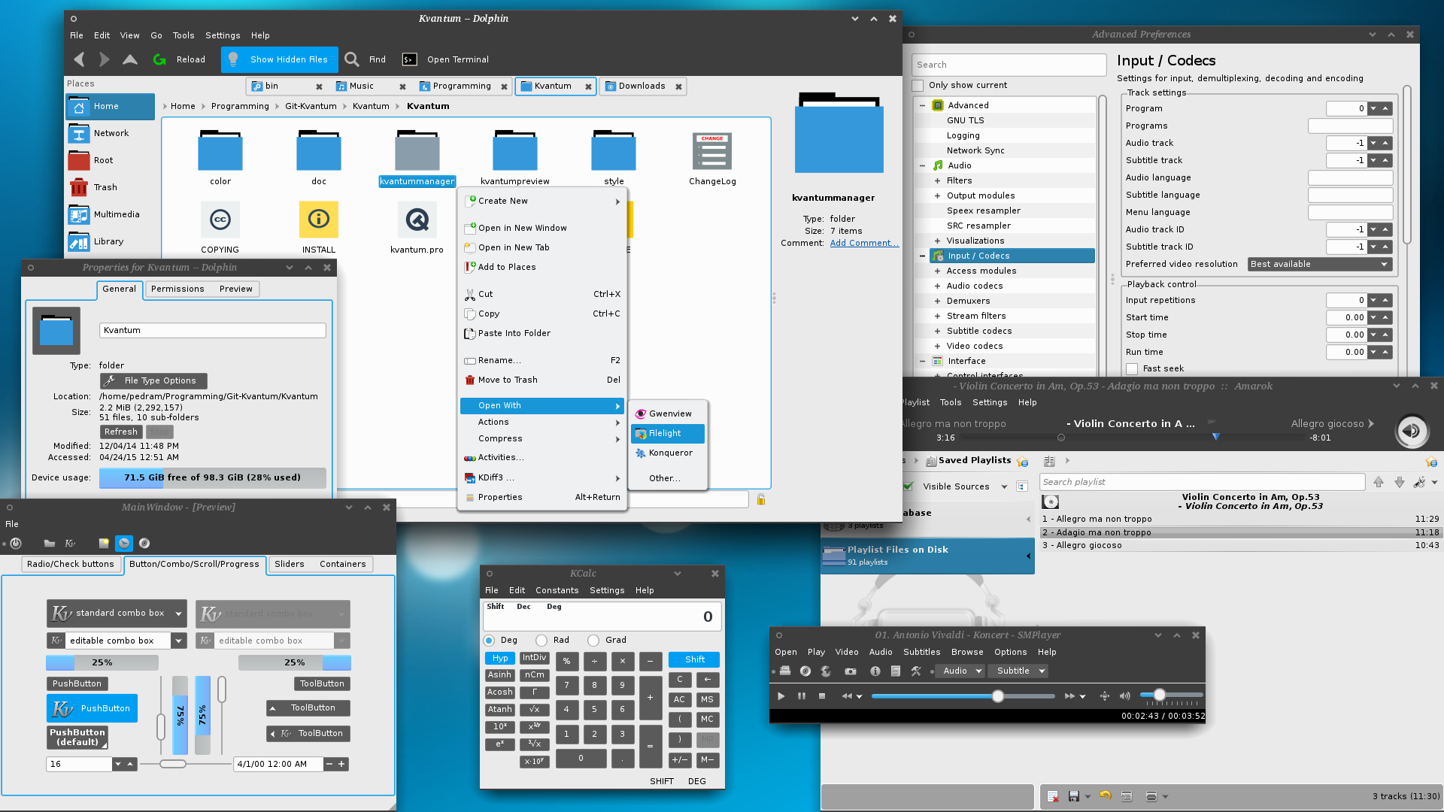This screenshot has width=1444, height=812.
Task: Adjust the SMPlayer volume slider
Action: [1171, 695]
